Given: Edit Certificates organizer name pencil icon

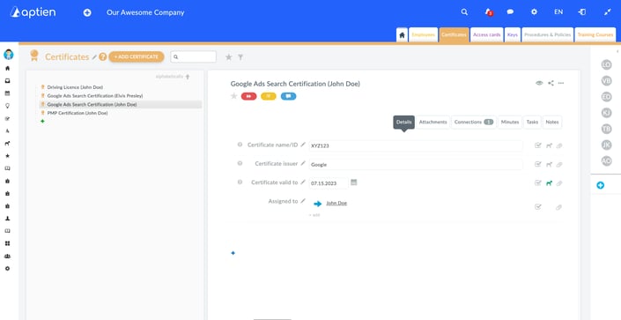Looking at the screenshot, I should (x=94, y=57).
